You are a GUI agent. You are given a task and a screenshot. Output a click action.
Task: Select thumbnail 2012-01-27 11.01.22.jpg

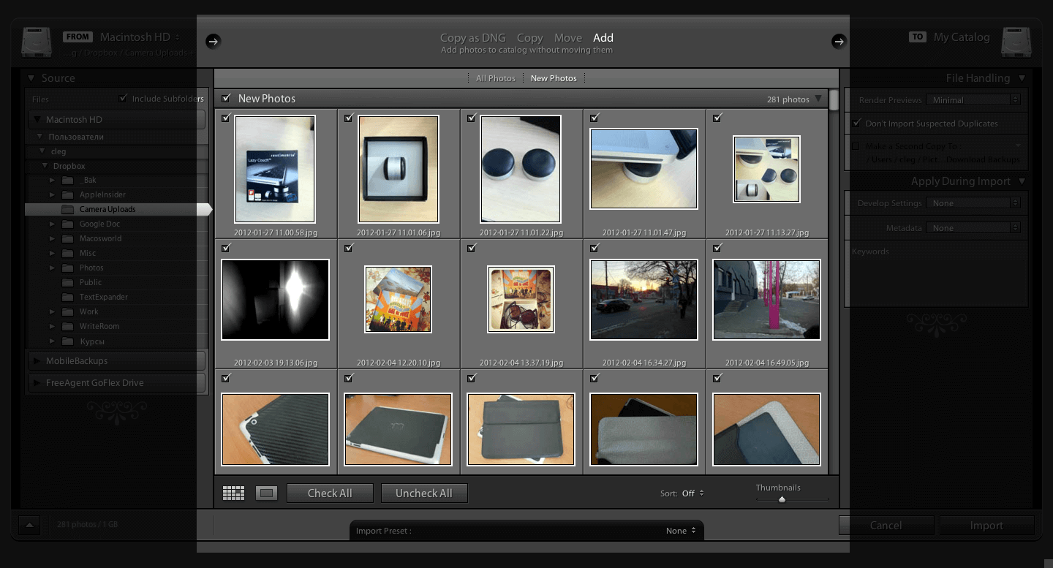coord(521,169)
